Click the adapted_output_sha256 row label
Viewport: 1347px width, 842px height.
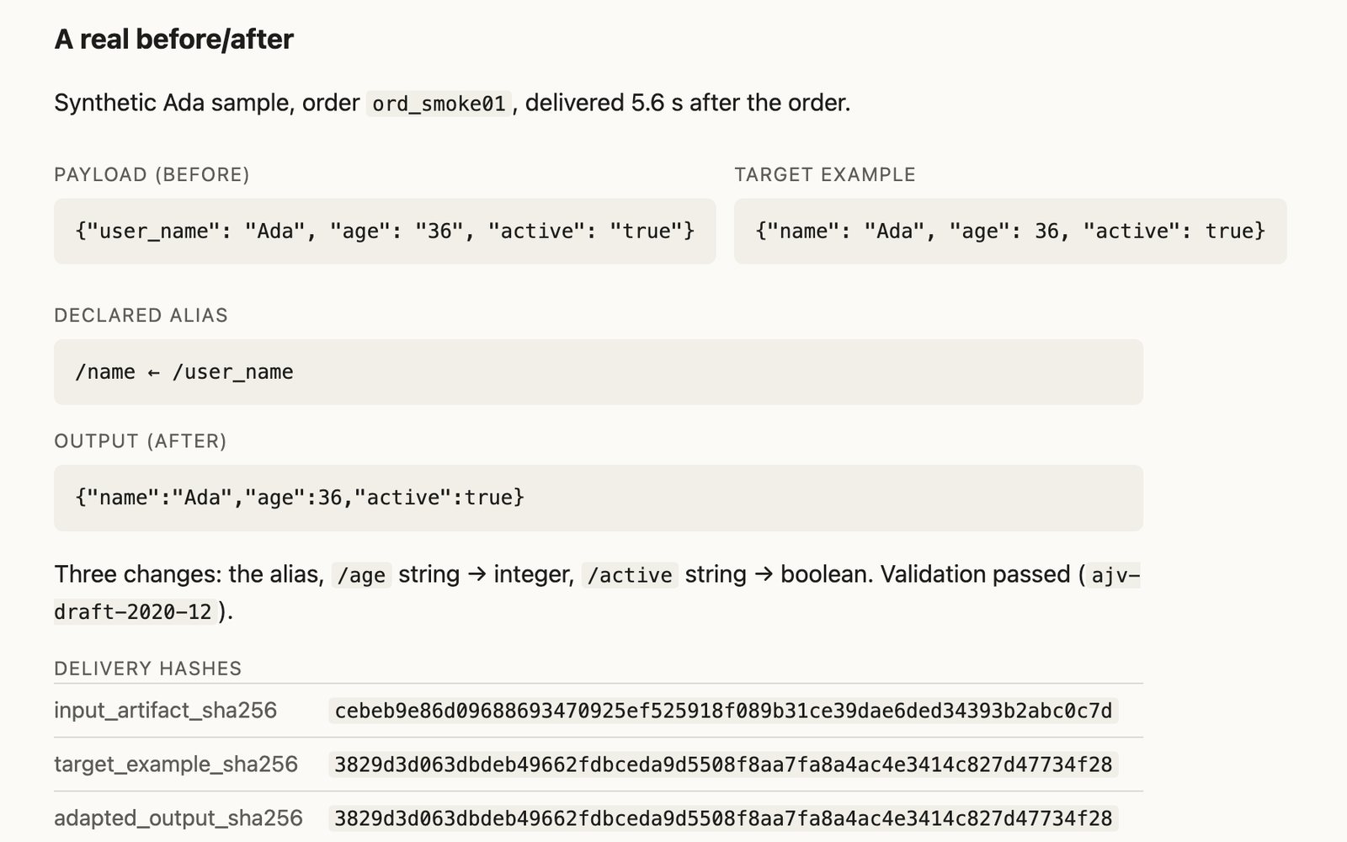pos(178,818)
